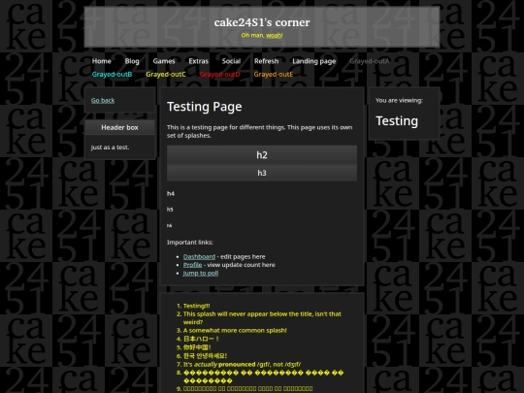Click the Grayed-outA nav link
Image resolution: width=524 pixels, height=393 pixels.
[370, 61]
